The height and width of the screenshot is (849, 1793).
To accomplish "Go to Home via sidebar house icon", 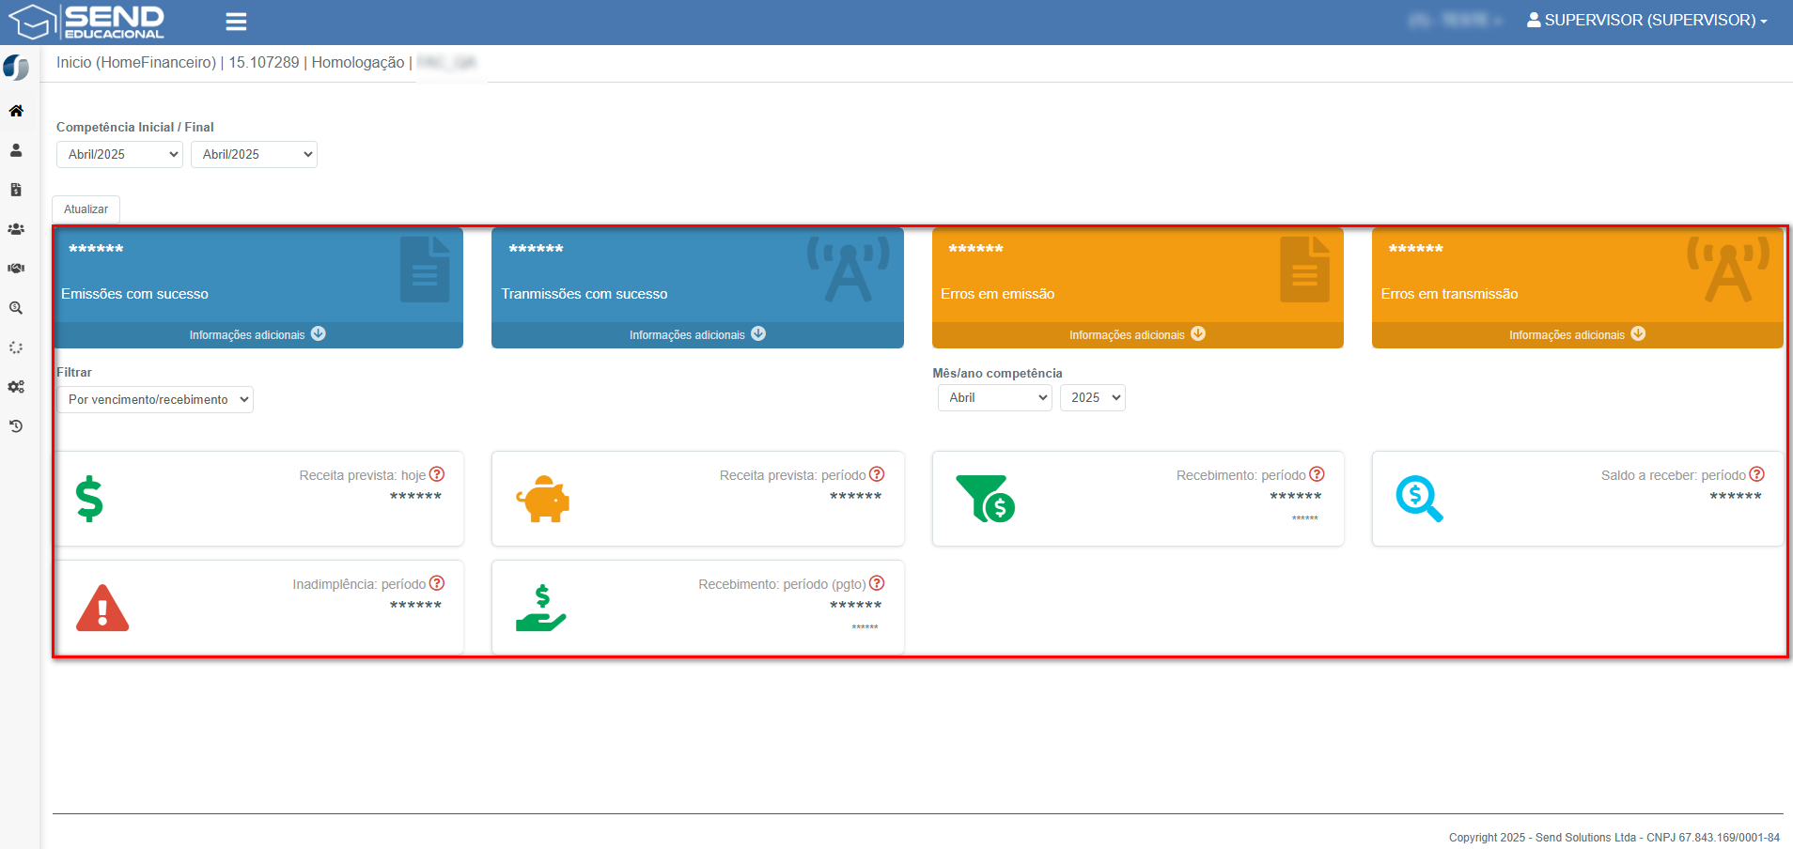I will click(16, 111).
